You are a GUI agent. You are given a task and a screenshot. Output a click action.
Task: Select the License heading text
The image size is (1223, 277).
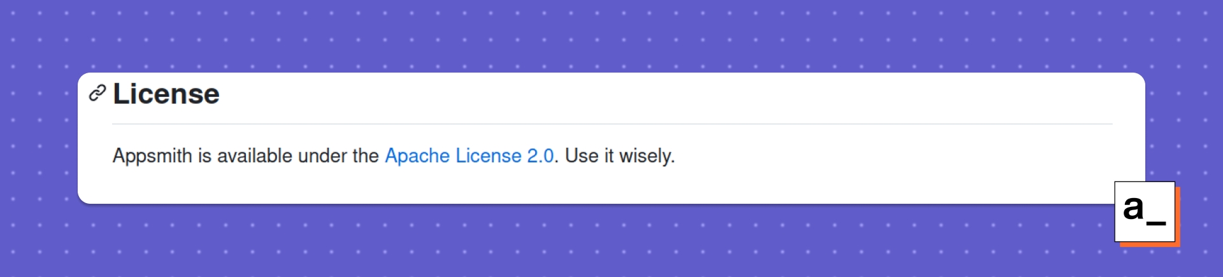(x=166, y=94)
